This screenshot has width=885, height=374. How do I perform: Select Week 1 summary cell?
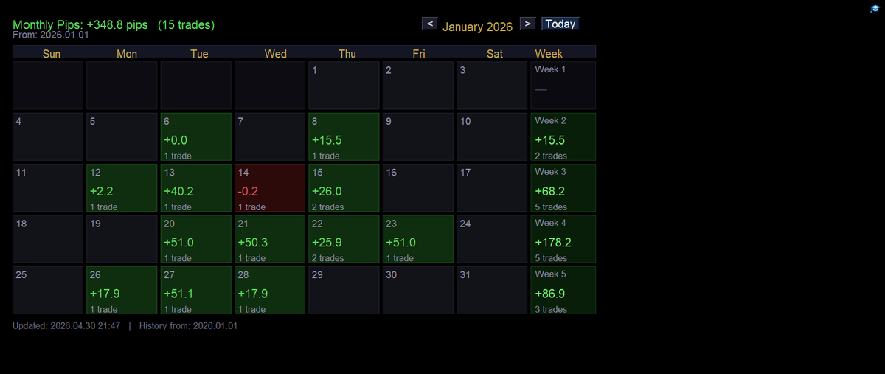(x=563, y=86)
